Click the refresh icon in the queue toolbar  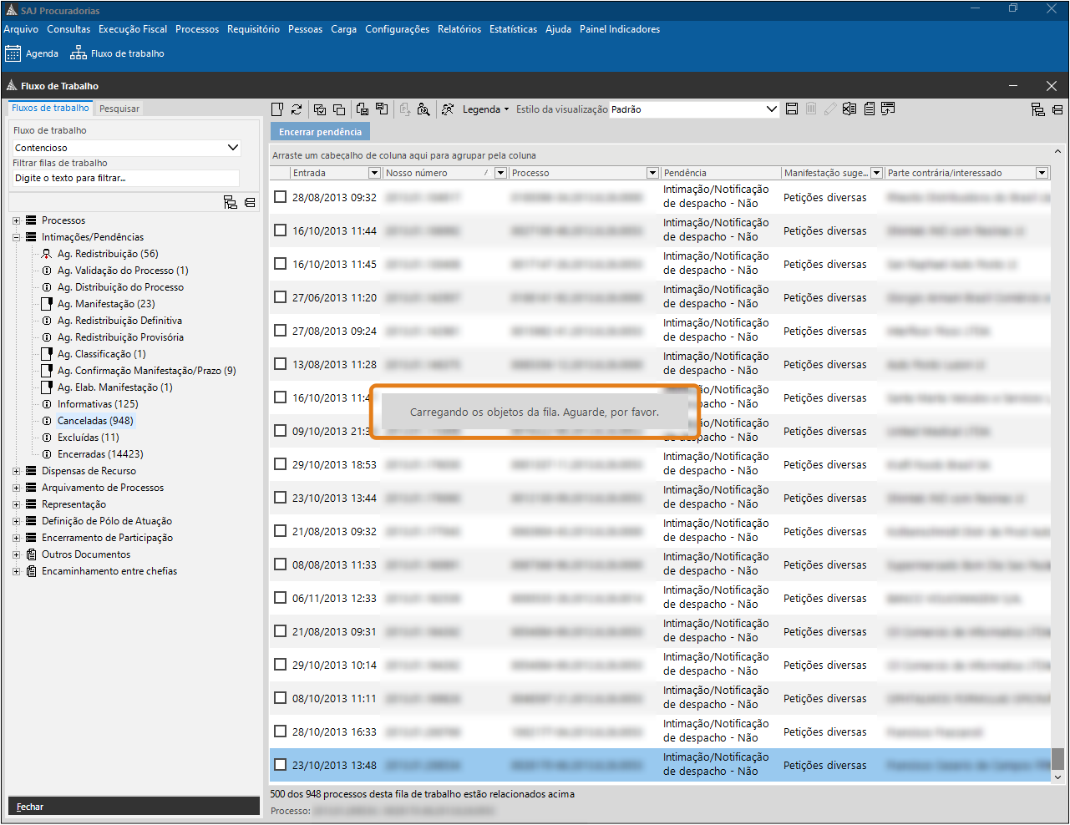[297, 109]
